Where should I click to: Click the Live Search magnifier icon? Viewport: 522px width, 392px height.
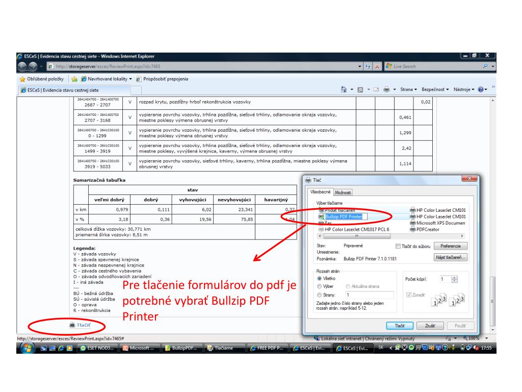pos(485,66)
